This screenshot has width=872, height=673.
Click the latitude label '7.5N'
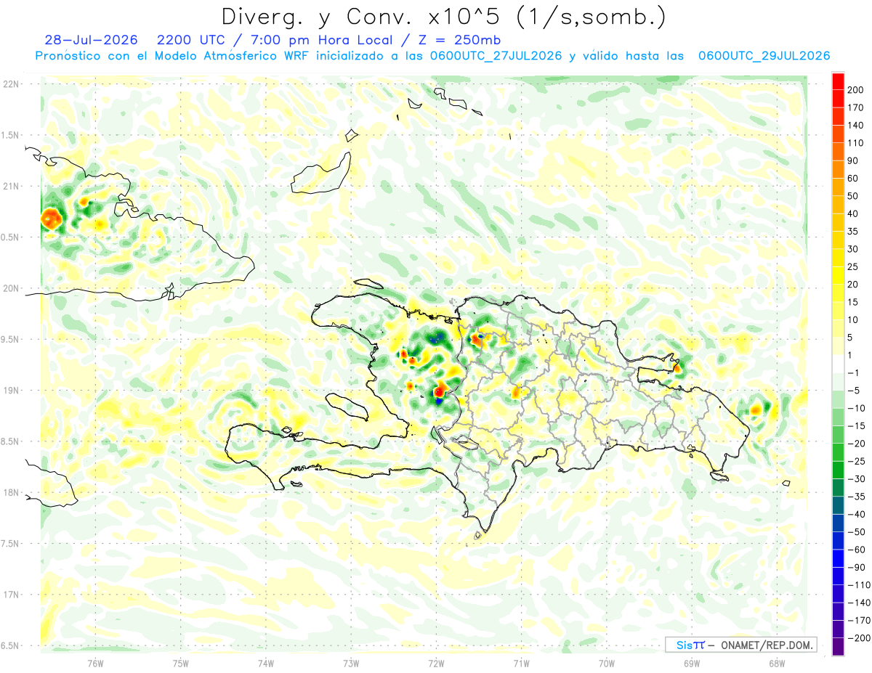pos(10,543)
